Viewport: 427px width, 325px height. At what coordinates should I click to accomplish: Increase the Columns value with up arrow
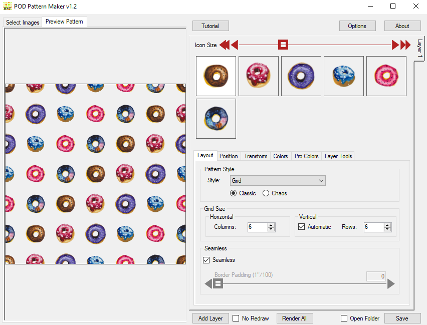271,225
